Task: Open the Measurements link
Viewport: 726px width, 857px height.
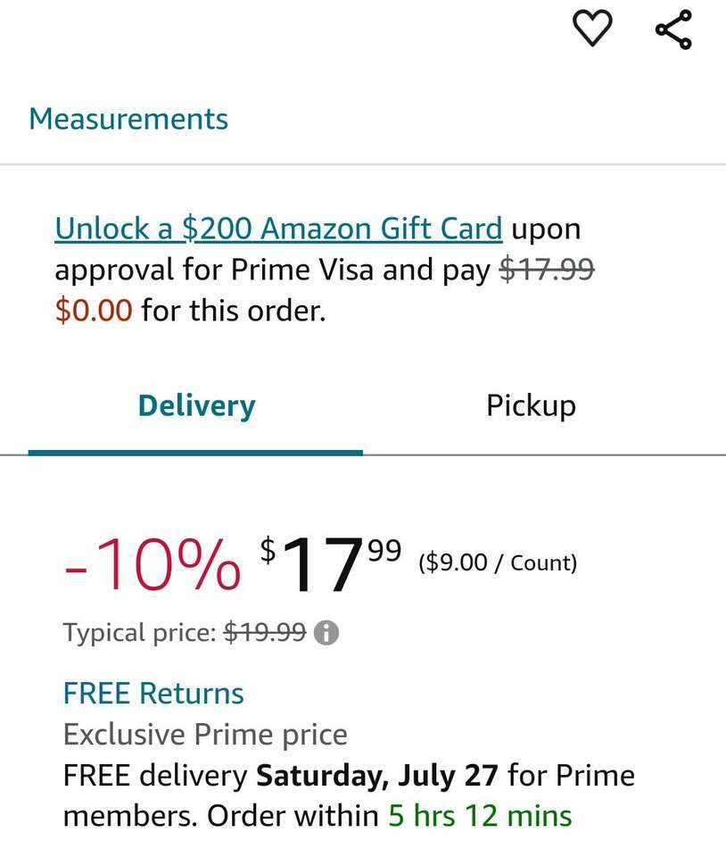Action: (x=128, y=119)
